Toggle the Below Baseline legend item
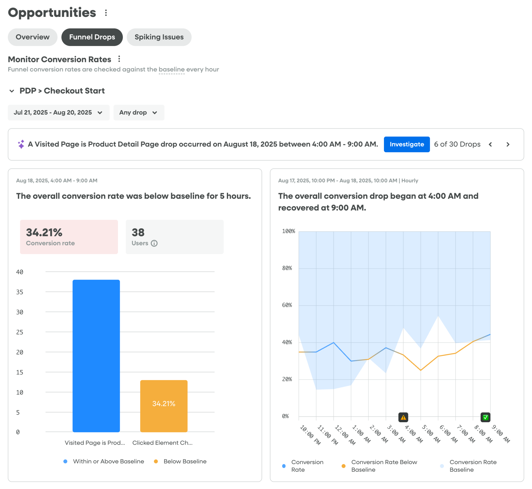This screenshot has width=532, height=489. (185, 461)
